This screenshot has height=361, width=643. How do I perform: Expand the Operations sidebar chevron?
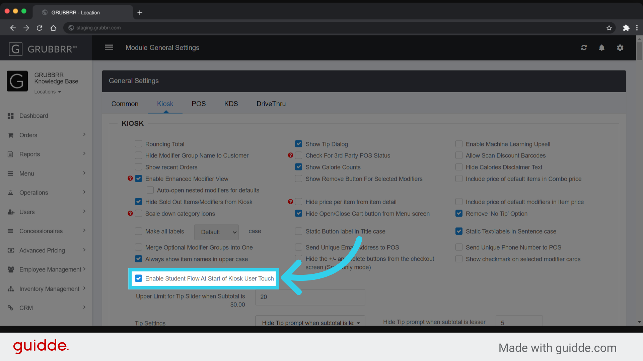[x=84, y=192]
